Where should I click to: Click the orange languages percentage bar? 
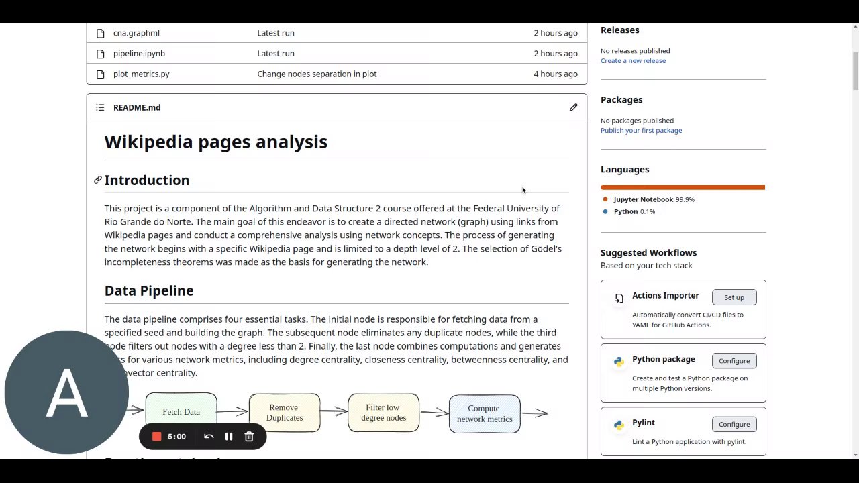[683, 187]
